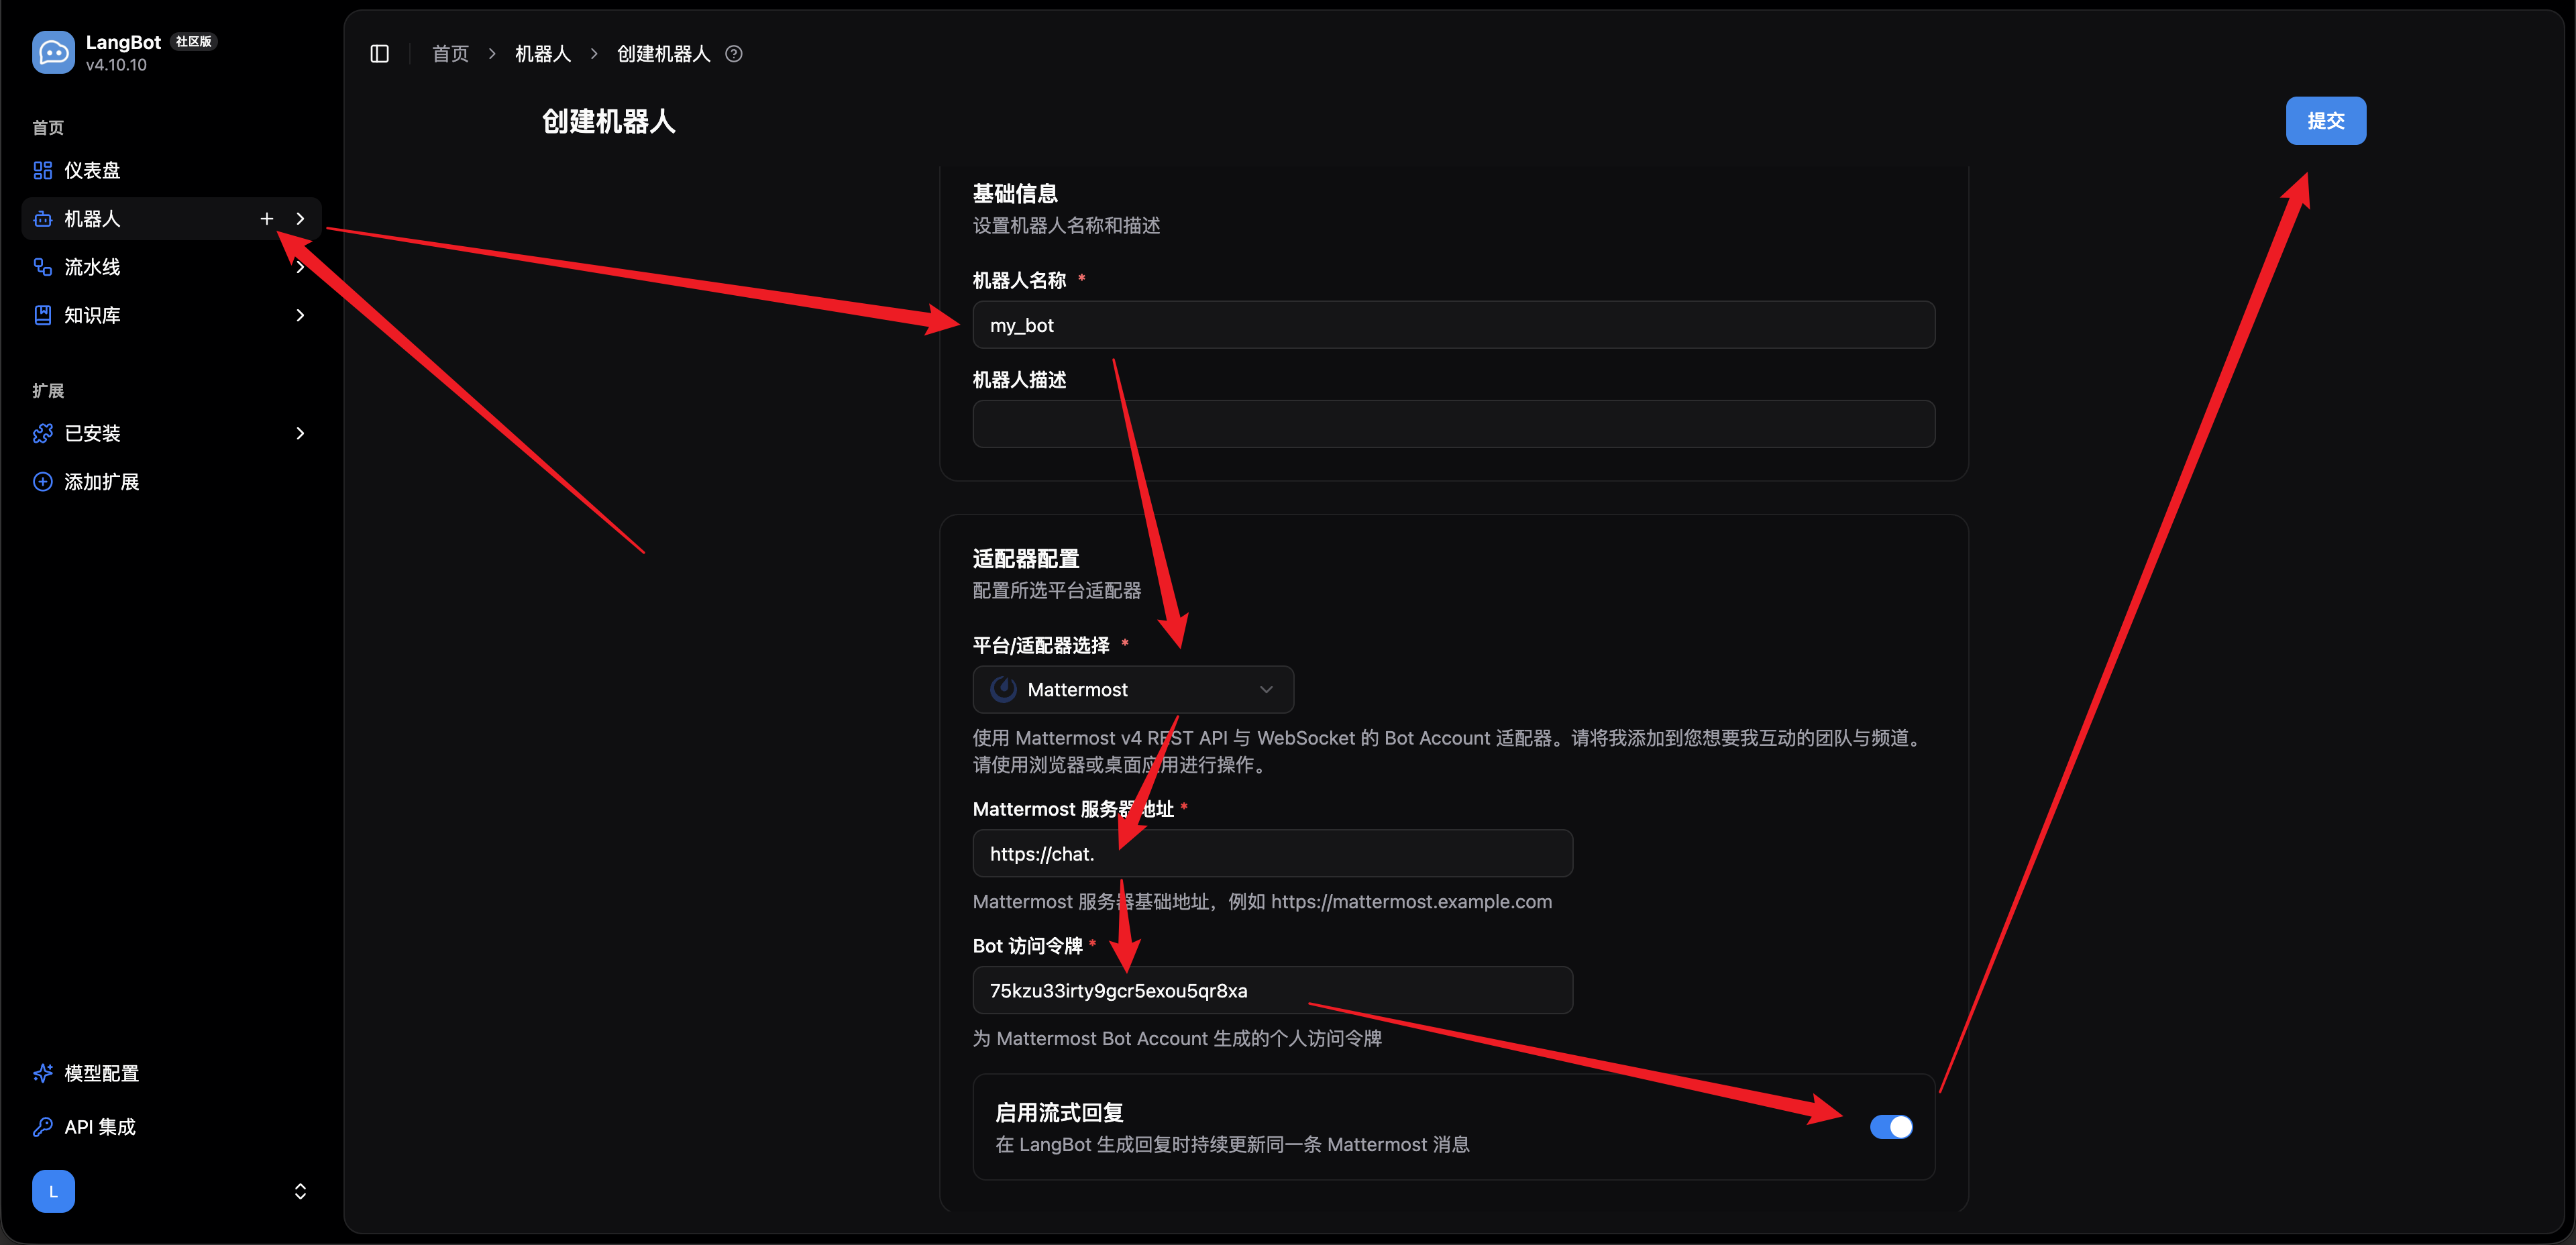Click the API 集成 key icon
This screenshot has width=2576, height=1245.
tap(43, 1127)
